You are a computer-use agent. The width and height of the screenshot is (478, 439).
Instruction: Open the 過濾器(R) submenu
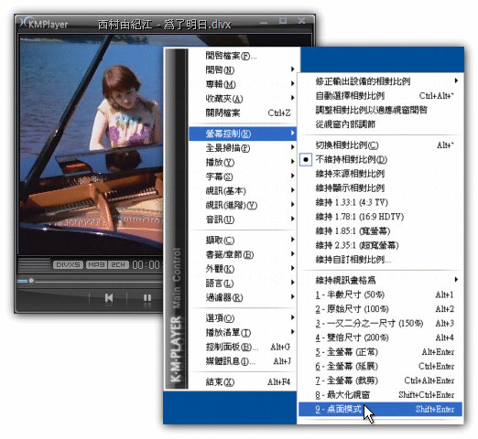(243, 297)
